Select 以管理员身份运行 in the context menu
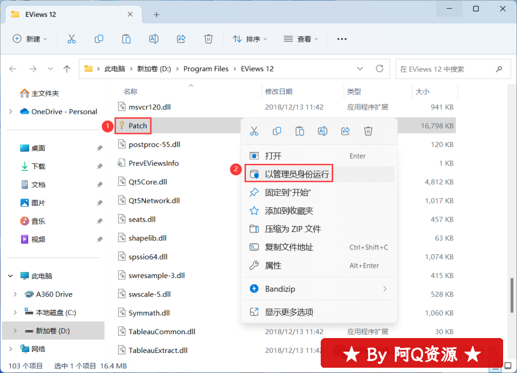Viewport: 517px width, 373px height. (x=297, y=174)
